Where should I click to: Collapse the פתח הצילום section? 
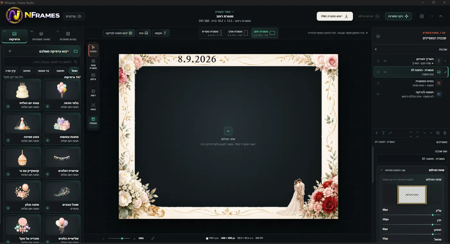click(381, 170)
